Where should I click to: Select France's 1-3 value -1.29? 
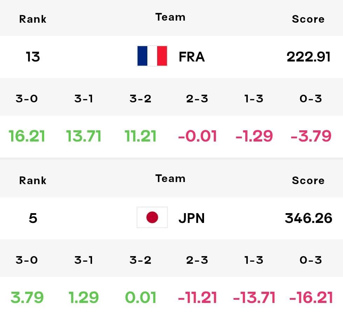(x=254, y=136)
